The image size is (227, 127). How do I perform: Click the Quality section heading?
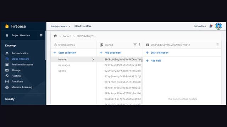tap(10, 99)
